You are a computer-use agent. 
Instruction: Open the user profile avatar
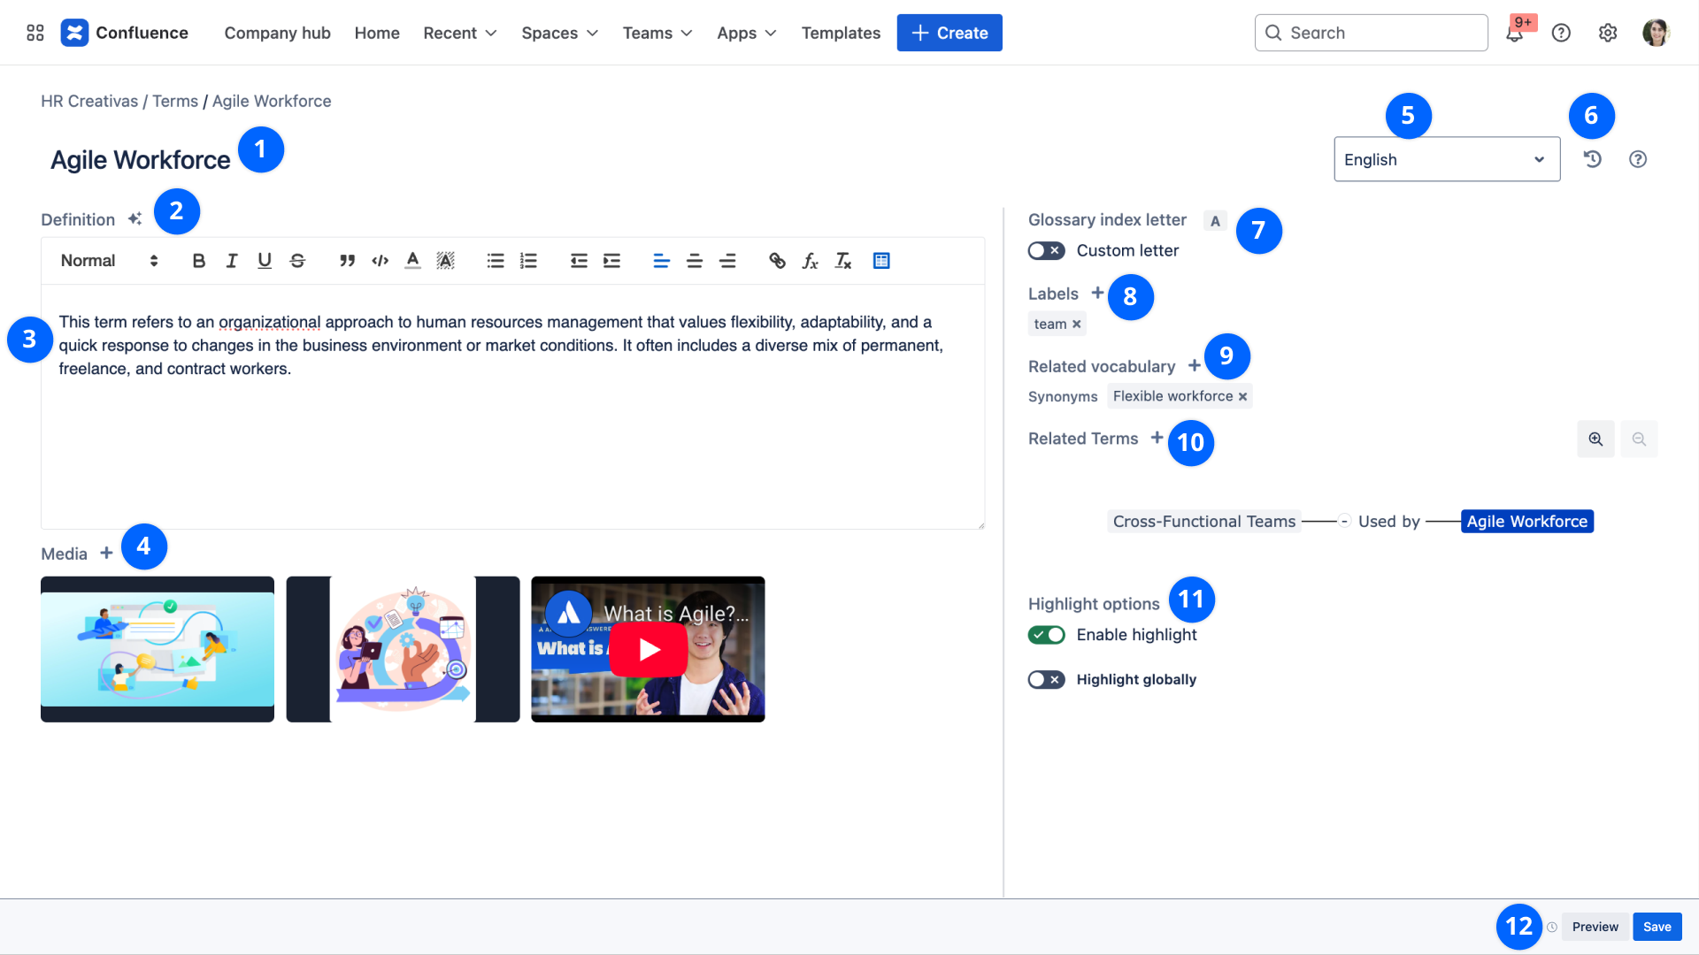(x=1656, y=33)
